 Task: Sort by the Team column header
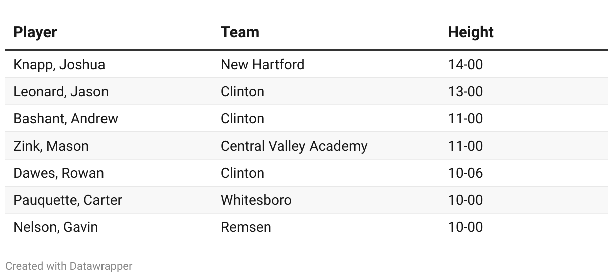[x=240, y=32]
